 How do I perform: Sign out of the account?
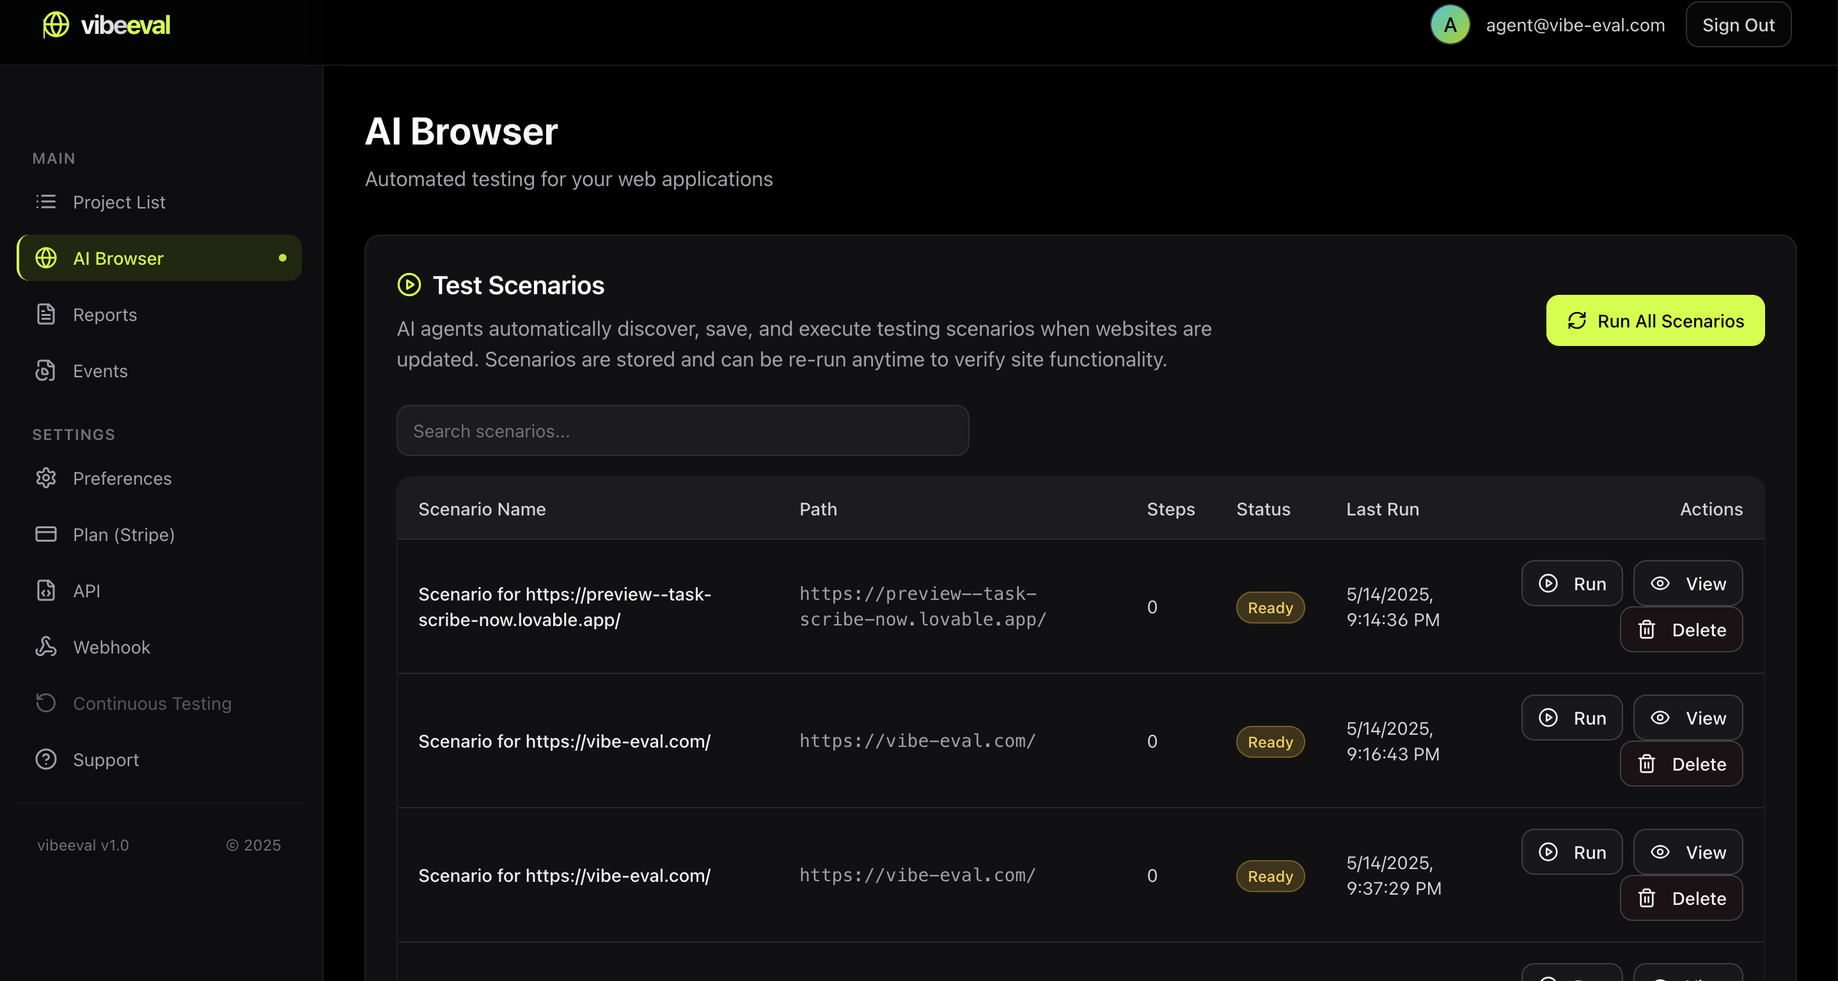[1738, 25]
